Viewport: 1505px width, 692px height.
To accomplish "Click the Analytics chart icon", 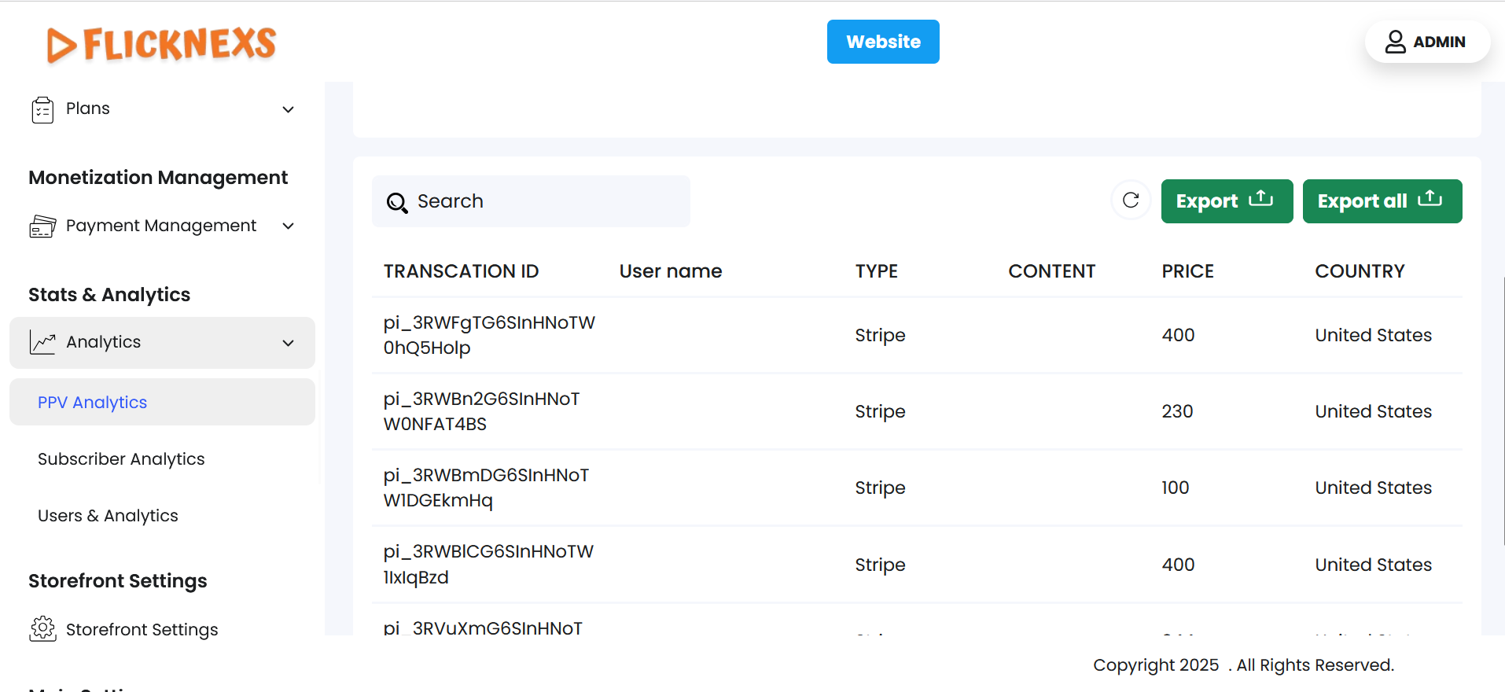I will coord(42,342).
